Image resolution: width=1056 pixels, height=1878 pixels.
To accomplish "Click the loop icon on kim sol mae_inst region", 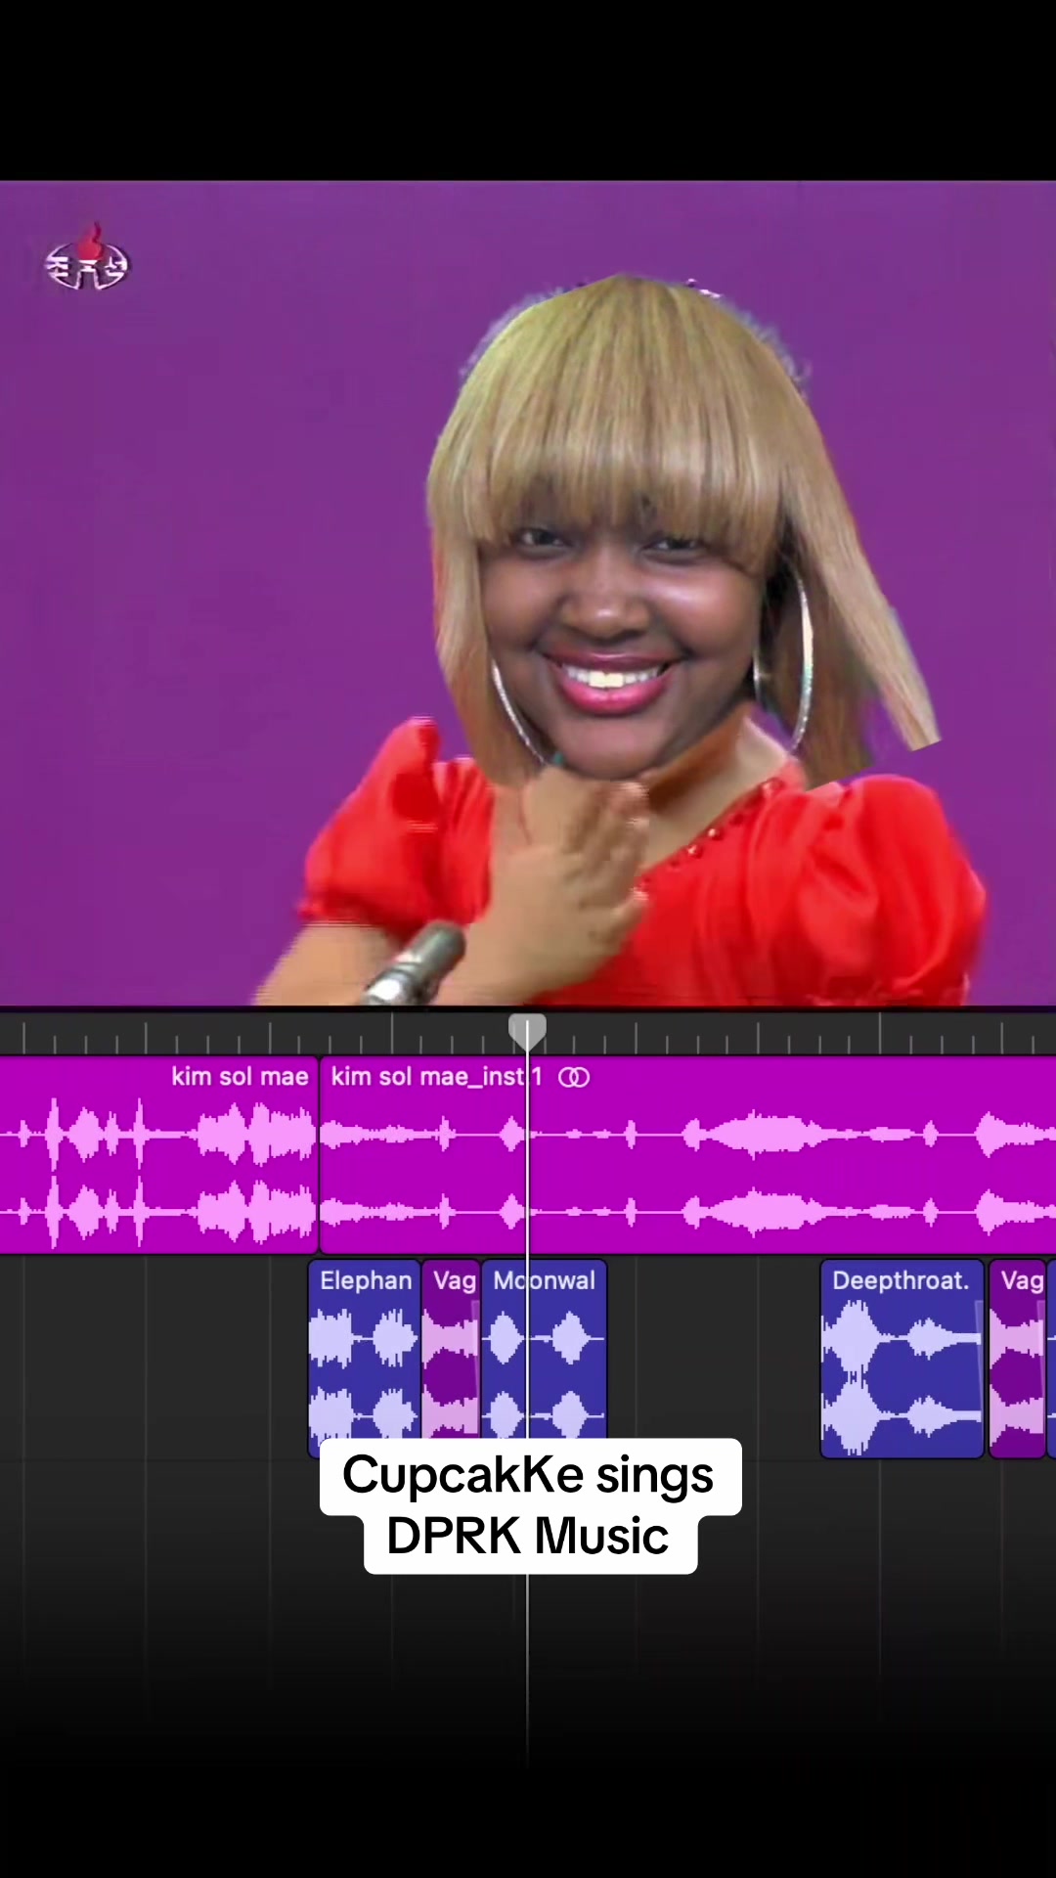I will 574,1077.
